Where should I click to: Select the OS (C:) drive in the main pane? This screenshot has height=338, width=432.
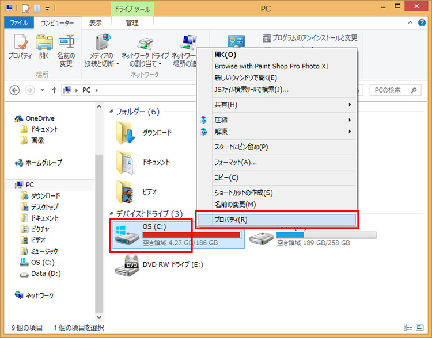(179, 235)
